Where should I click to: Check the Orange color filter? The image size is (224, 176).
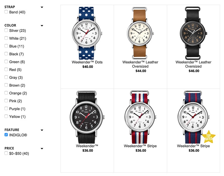(x=6, y=93)
